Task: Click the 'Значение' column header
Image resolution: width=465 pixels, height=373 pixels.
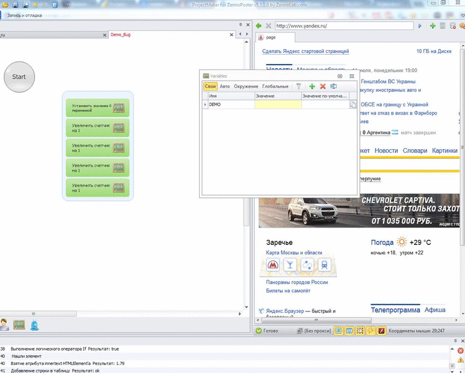Action: [278, 96]
